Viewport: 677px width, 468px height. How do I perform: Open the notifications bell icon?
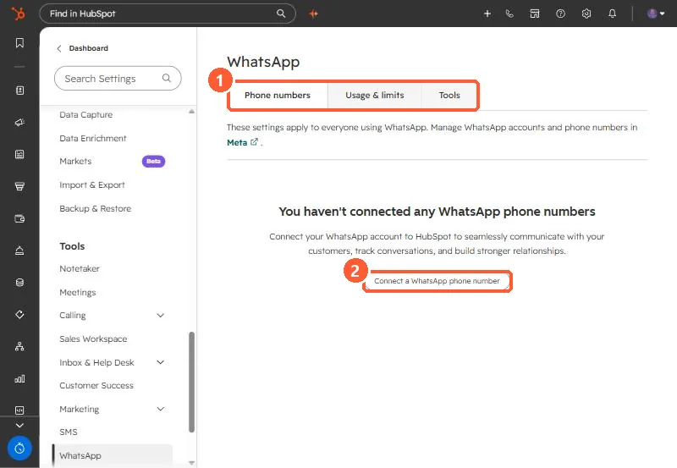[612, 14]
